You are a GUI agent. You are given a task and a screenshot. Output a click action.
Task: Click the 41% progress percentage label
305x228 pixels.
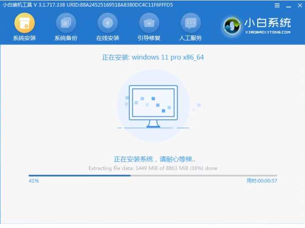[34, 181]
